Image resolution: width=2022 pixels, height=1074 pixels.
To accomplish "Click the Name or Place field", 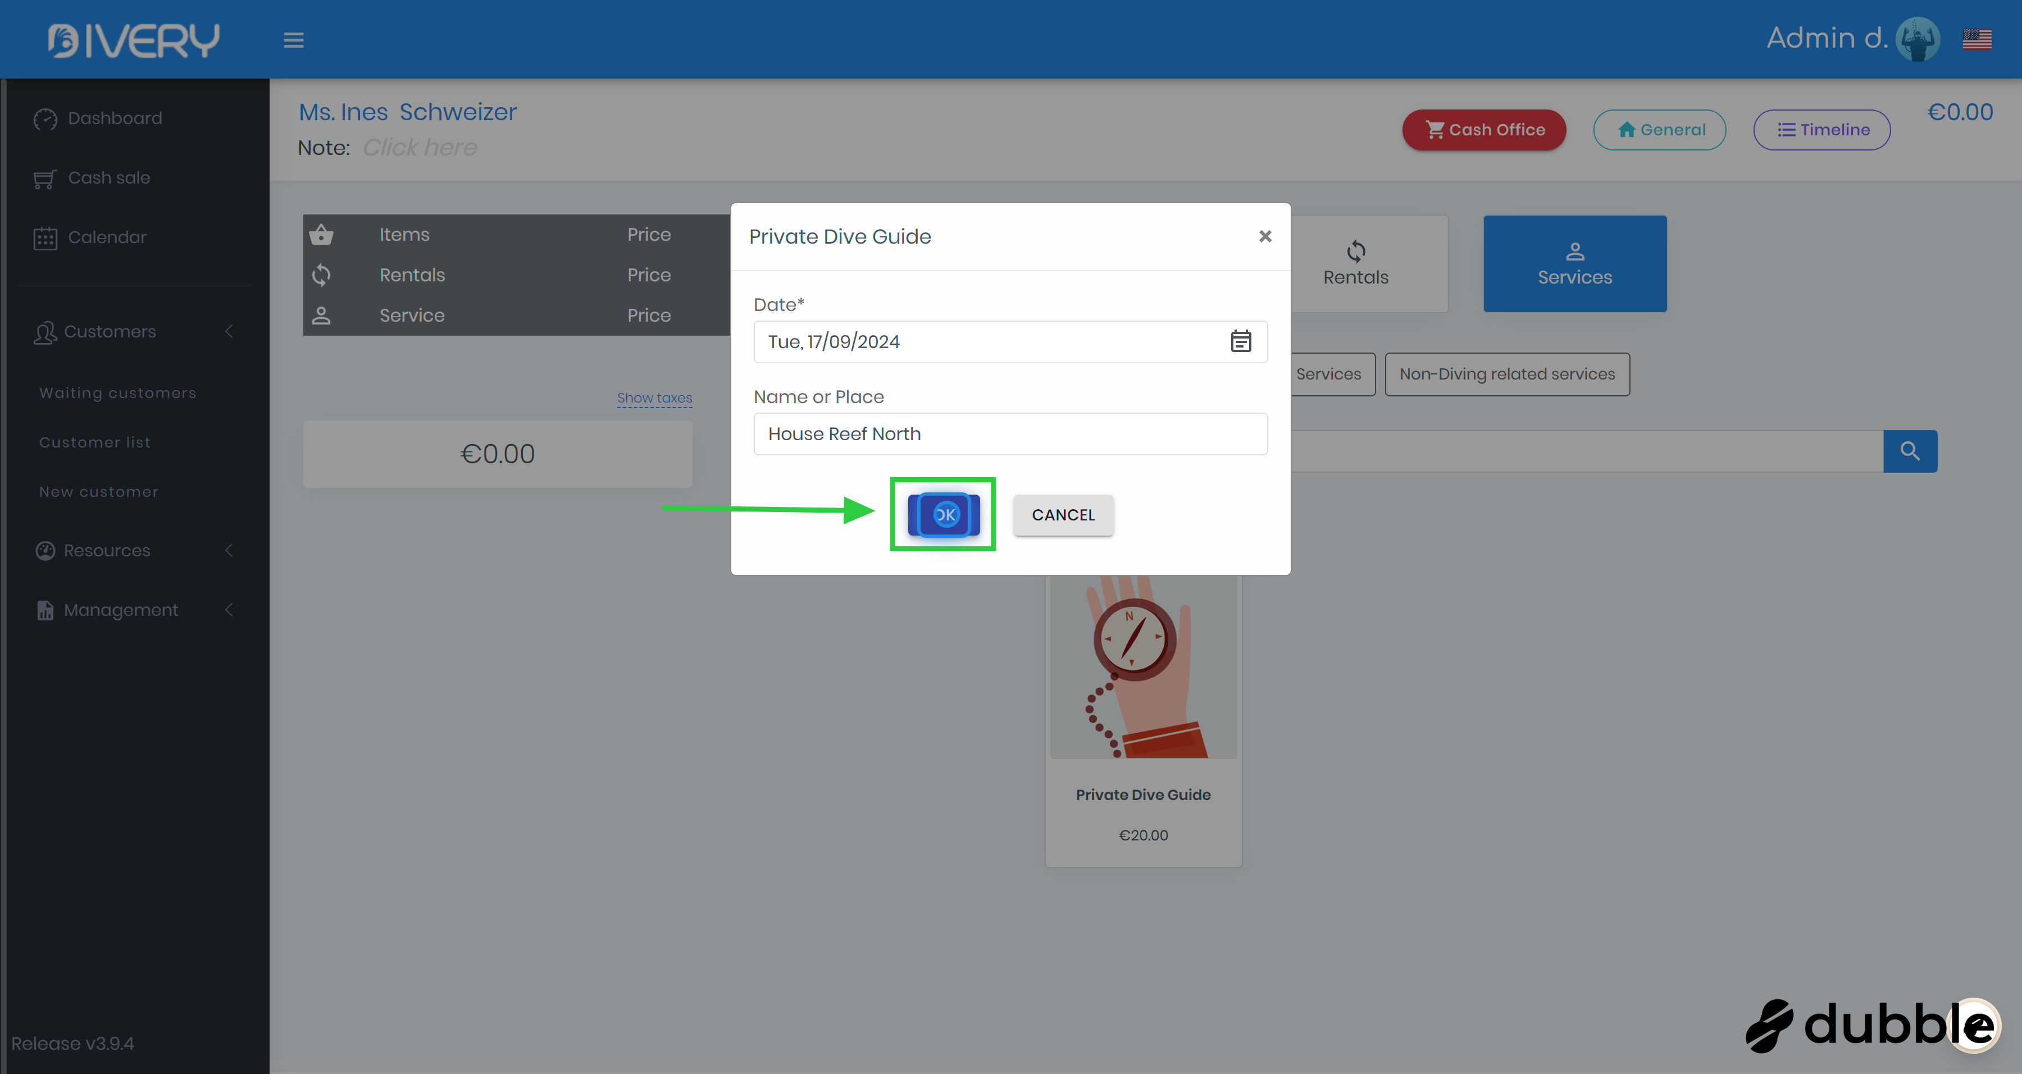I will point(1009,434).
